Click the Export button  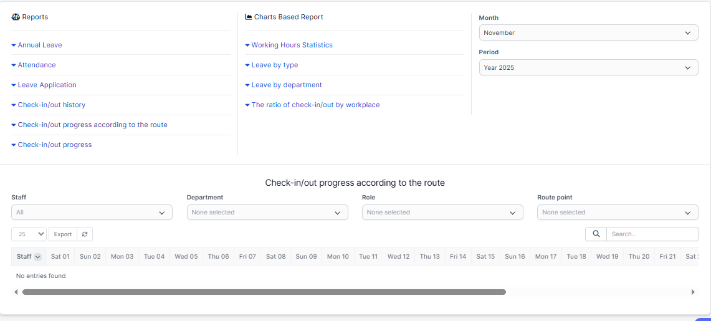(x=63, y=234)
